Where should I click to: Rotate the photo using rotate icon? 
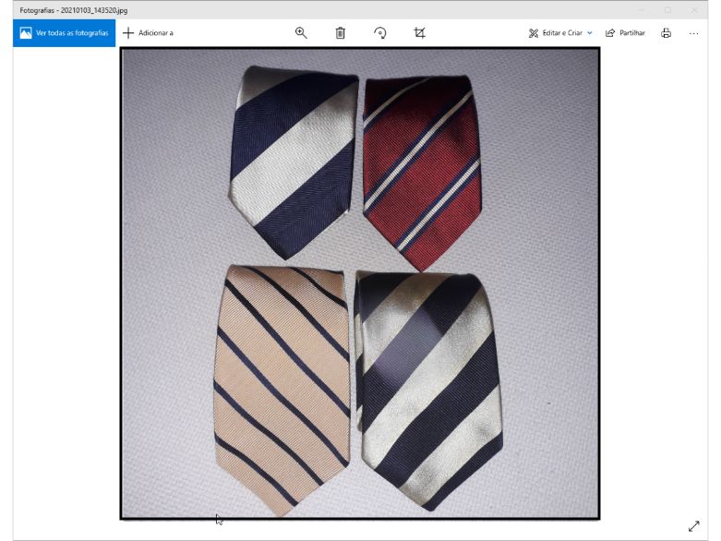379,32
